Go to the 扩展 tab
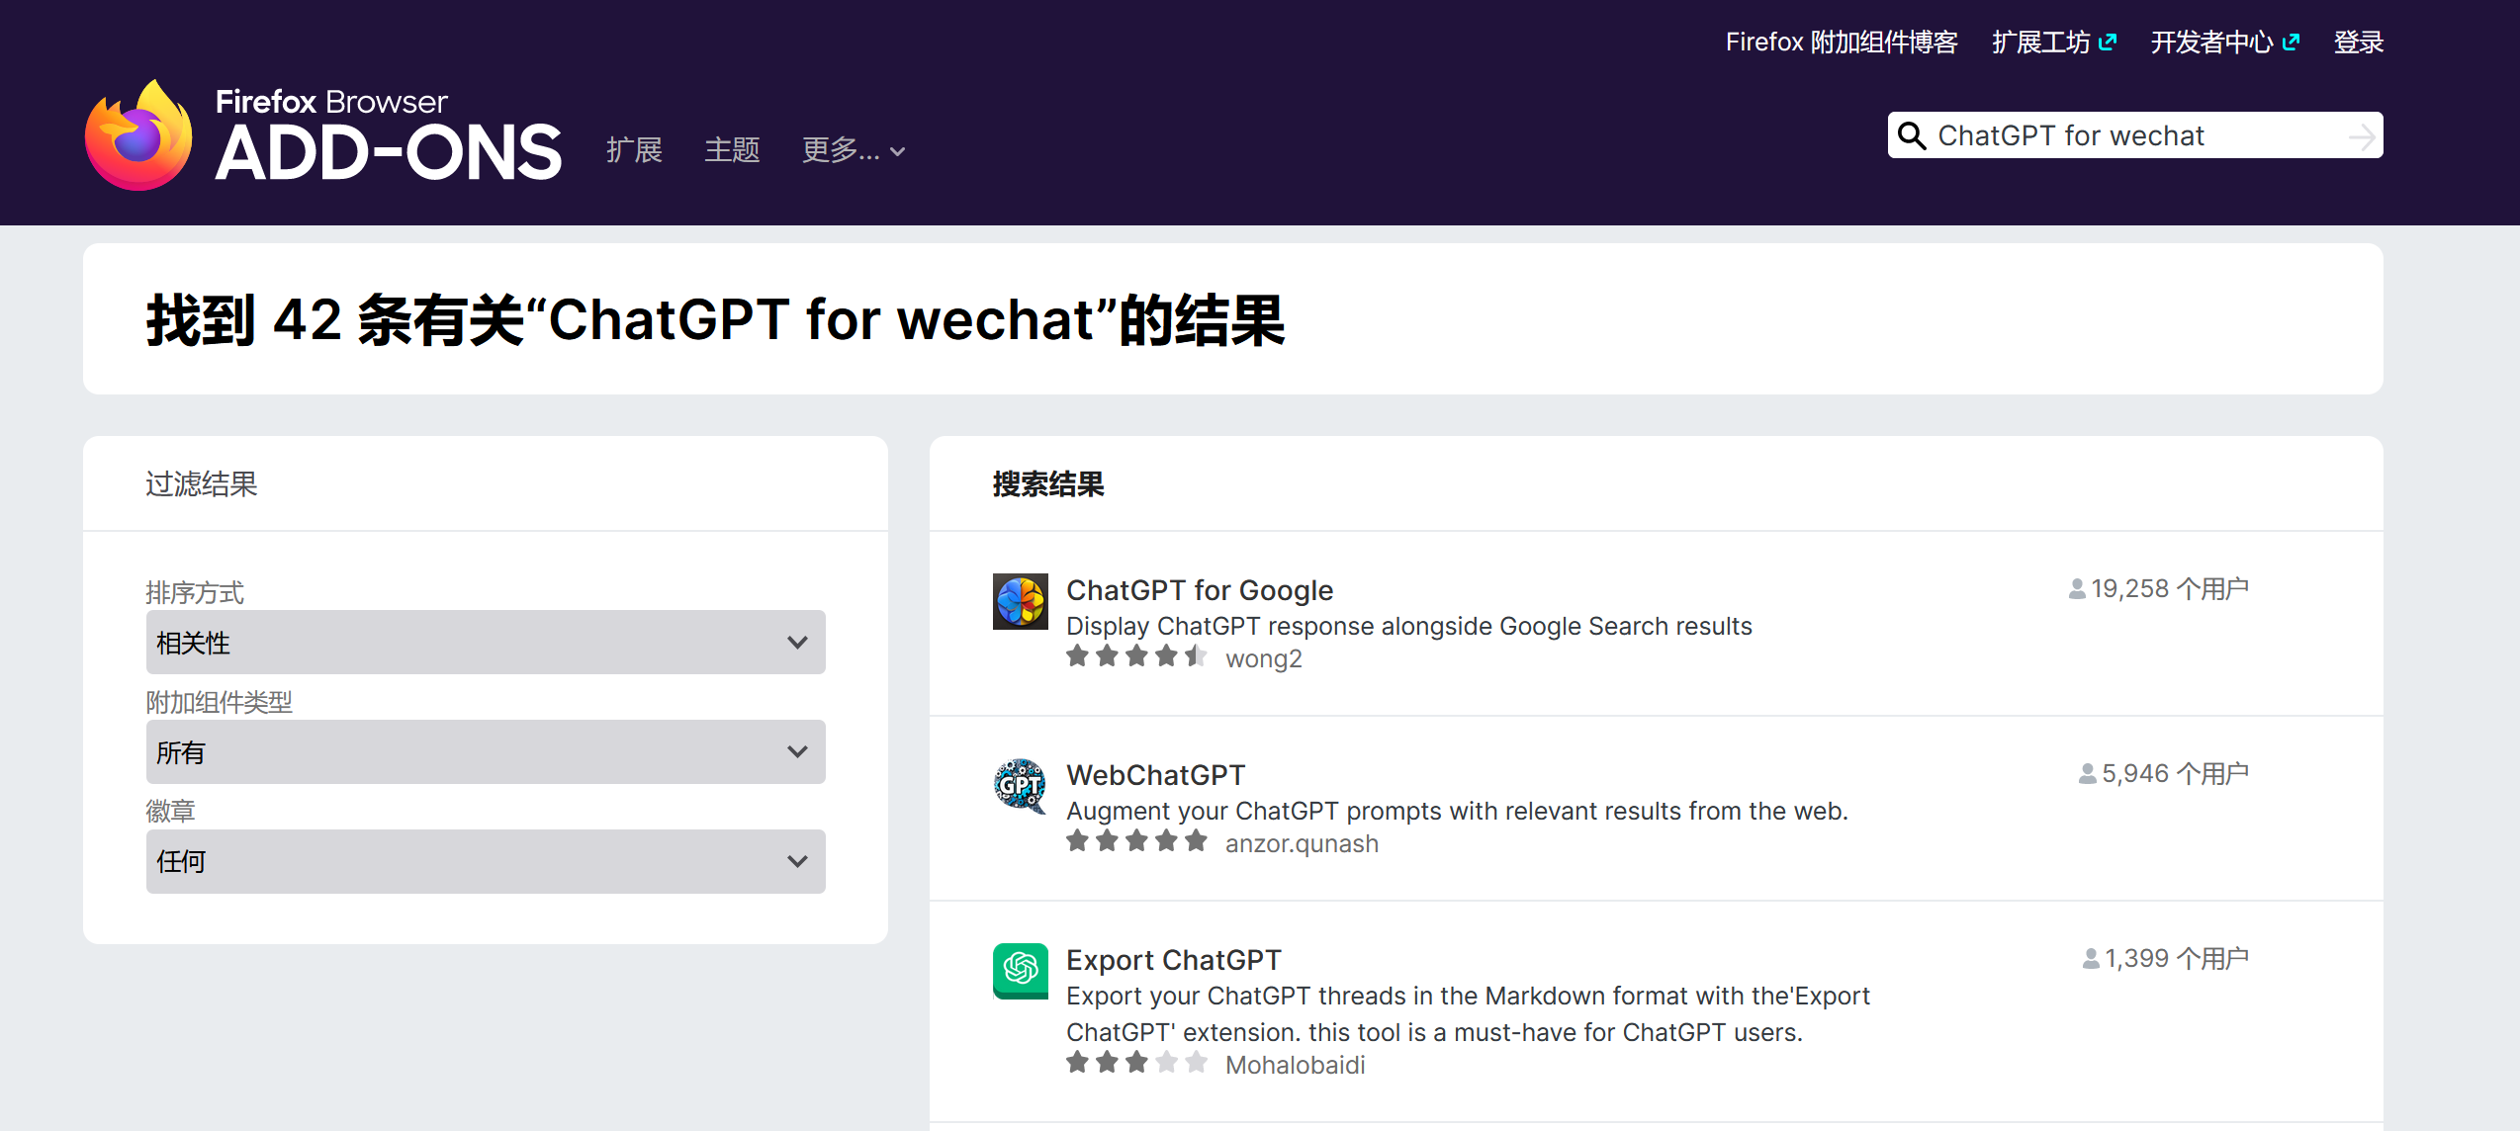Viewport: 2520px width, 1131px height. [634, 150]
